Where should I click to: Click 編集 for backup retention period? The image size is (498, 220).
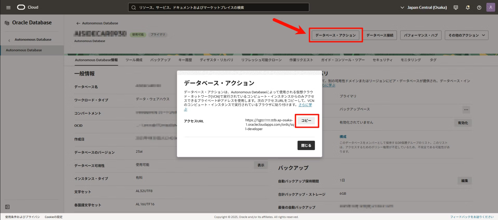[x=465, y=181]
